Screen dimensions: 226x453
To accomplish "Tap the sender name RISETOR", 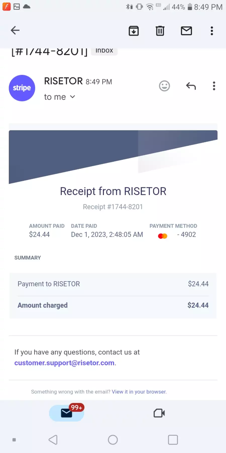I will click(x=63, y=81).
